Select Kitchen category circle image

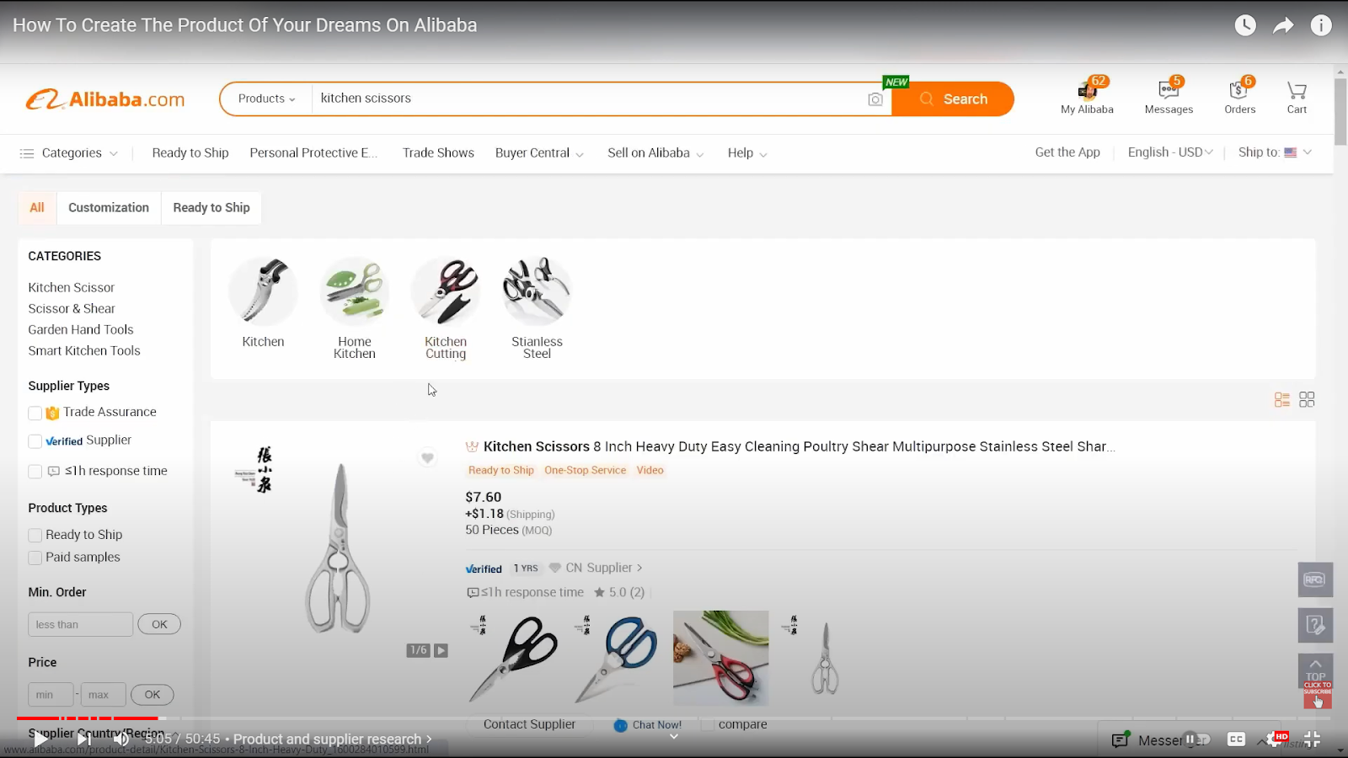pos(263,291)
